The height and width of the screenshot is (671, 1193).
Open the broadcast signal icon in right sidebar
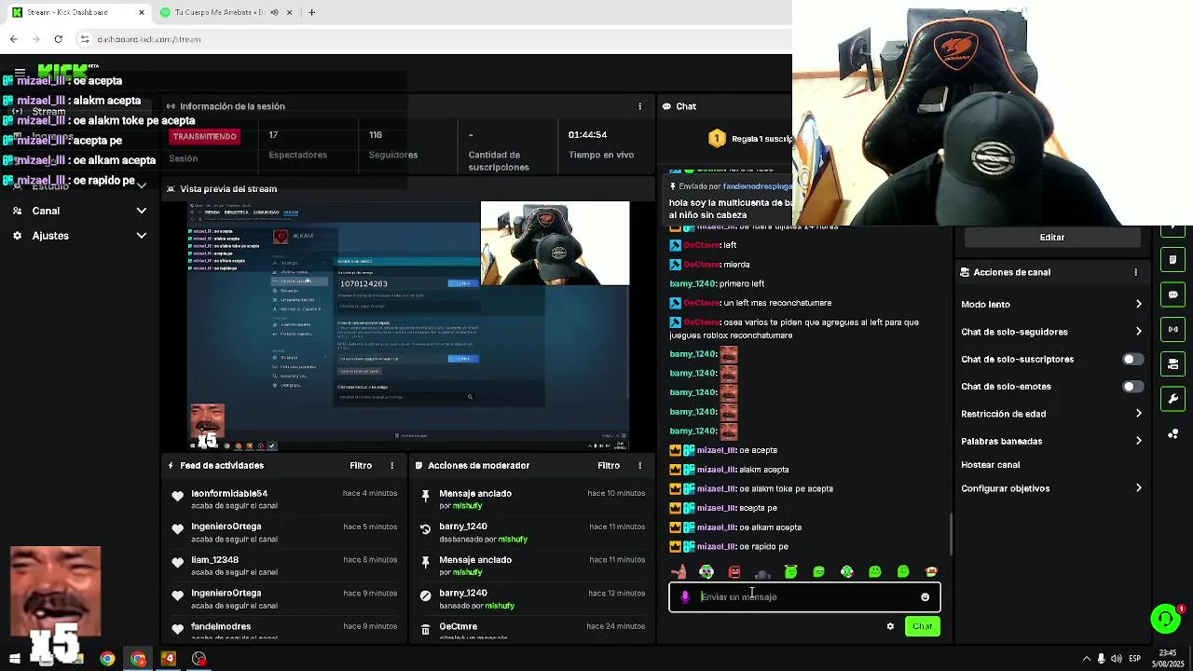tap(1172, 329)
